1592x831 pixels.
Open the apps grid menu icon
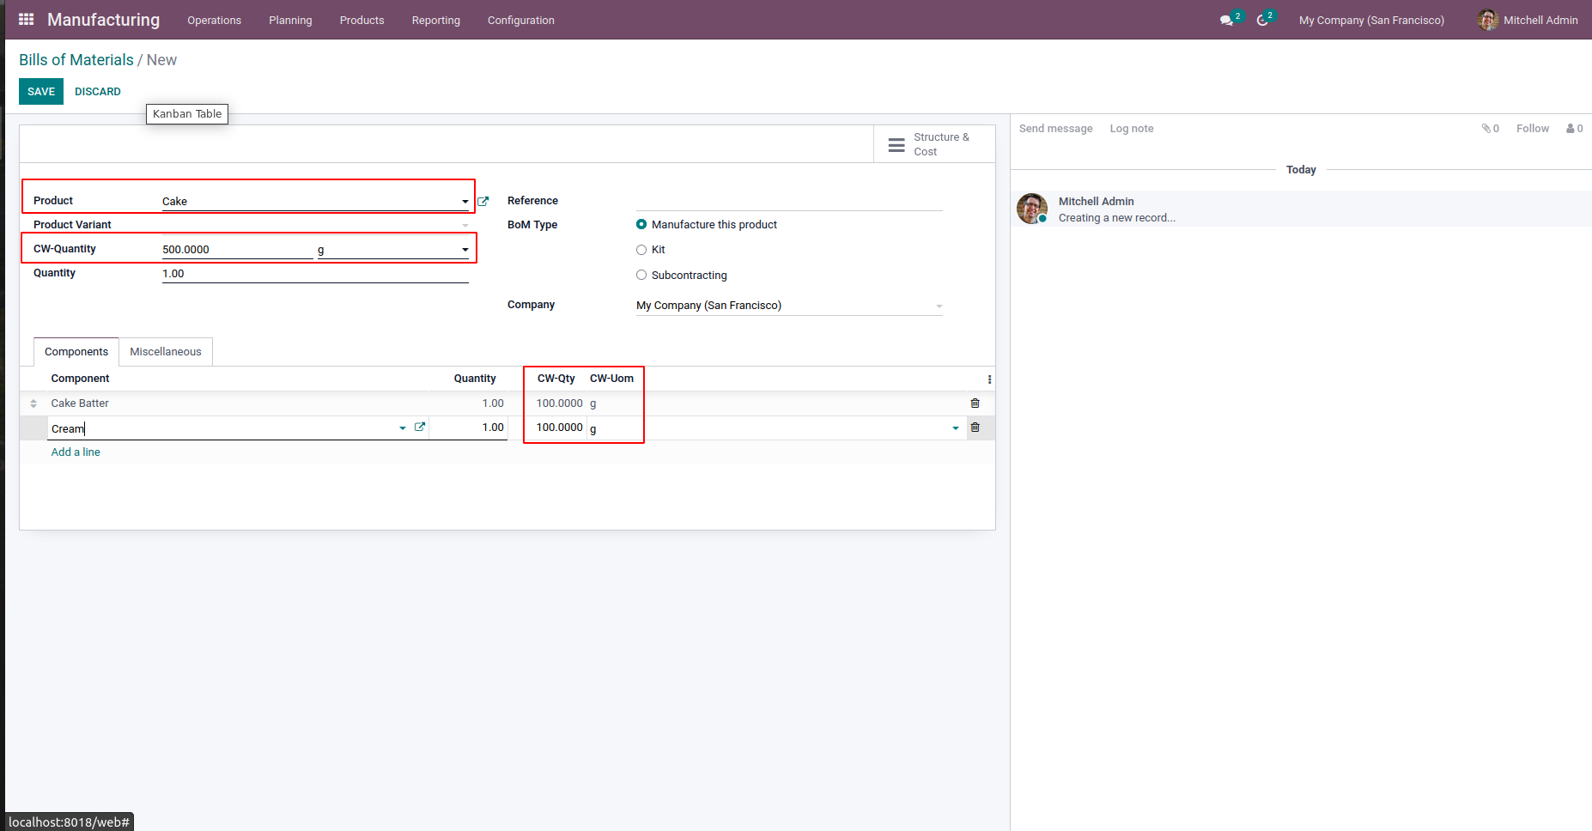(x=27, y=19)
